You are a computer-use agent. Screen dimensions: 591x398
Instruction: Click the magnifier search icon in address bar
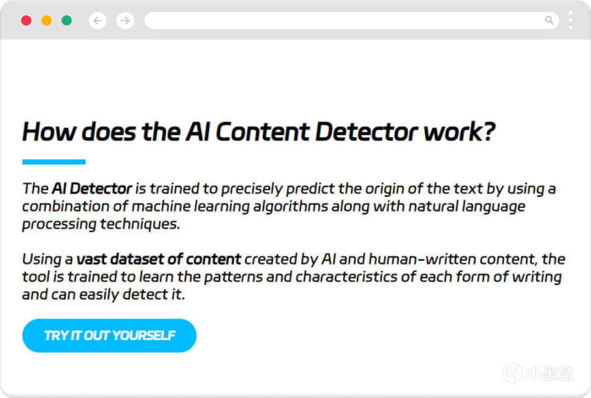click(549, 21)
